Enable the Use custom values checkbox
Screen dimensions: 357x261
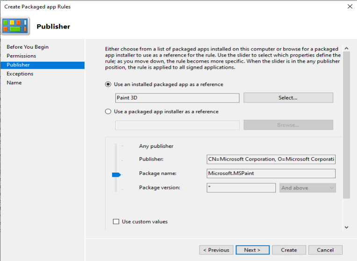pyautogui.click(x=116, y=222)
